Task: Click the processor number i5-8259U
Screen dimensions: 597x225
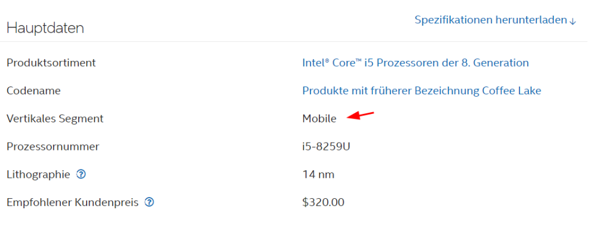Action: (x=326, y=147)
